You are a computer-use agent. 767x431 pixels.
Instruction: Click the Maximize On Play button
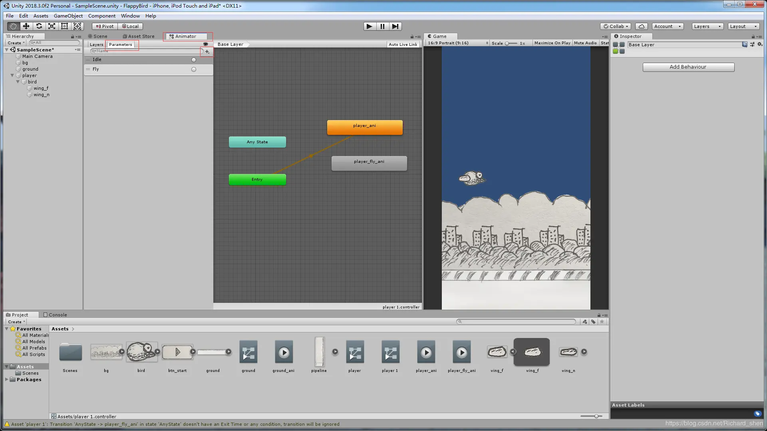(552, 43)
